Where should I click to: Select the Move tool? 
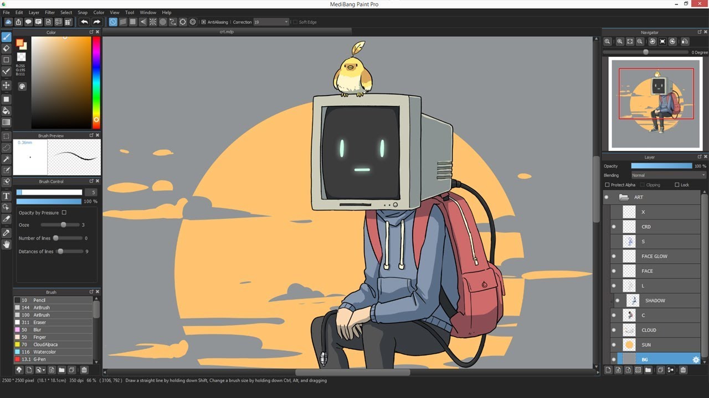tap(7, 85)
